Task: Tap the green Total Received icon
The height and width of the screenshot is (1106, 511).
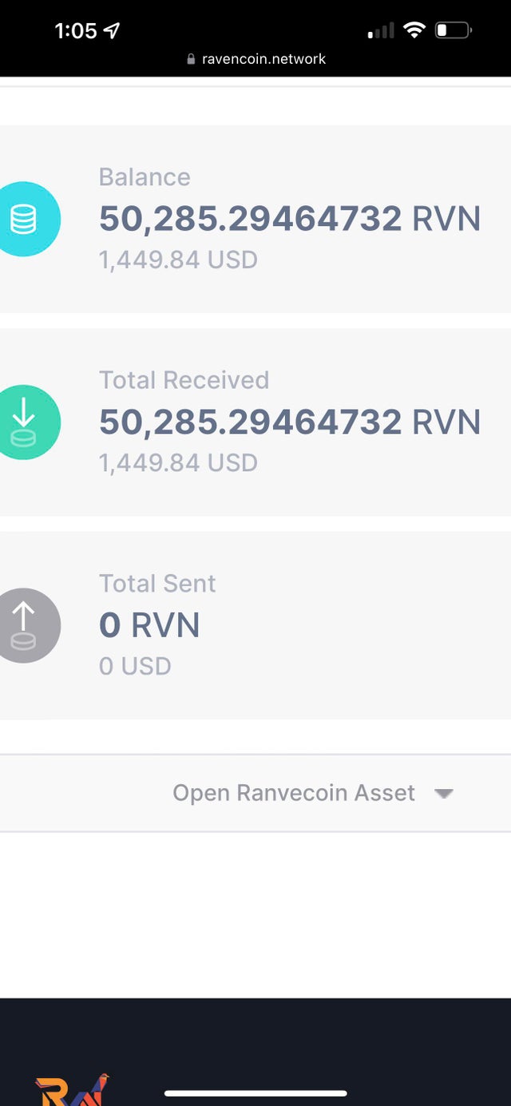Action: coord(26,422)
